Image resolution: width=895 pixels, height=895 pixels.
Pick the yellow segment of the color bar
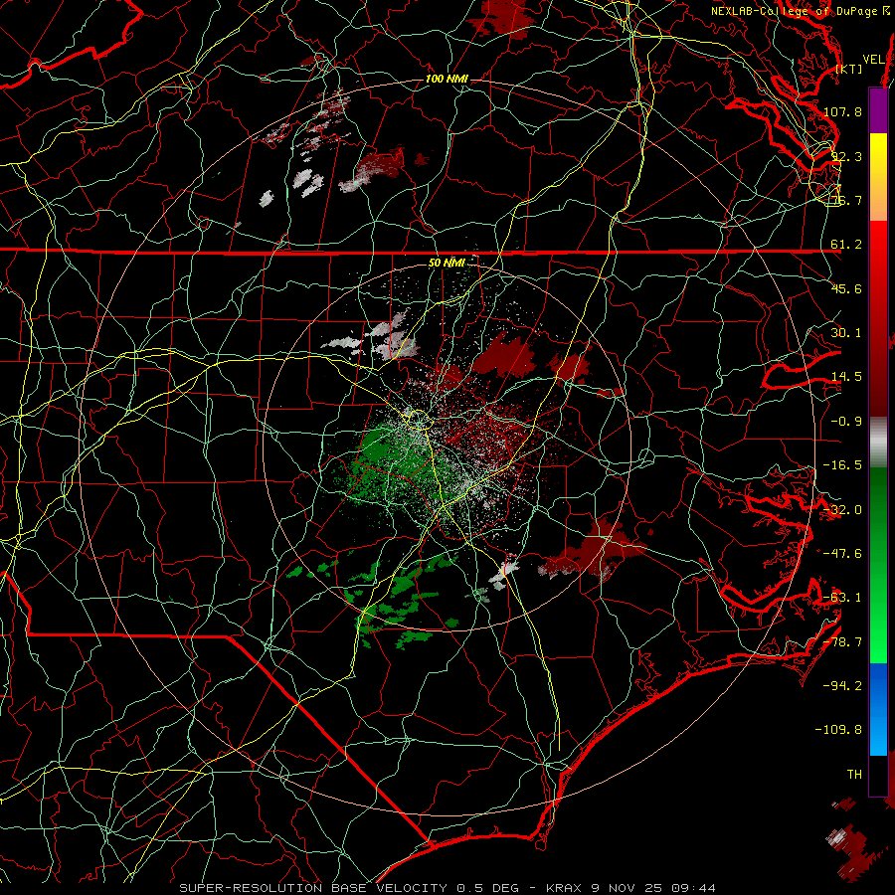click(x=878, y=155)
